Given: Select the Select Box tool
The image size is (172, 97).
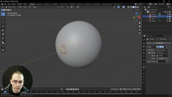Looking at the screenshot, I should [3, 14].
